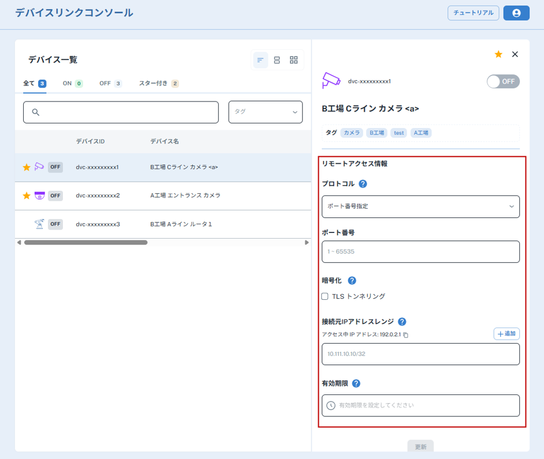Screen dimensions: 544x459
Task: Click the チュートリアル button
Action: [473, 13]
